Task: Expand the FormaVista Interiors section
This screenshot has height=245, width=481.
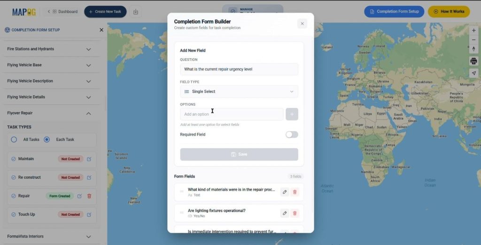Action: (x=88, y=237)
